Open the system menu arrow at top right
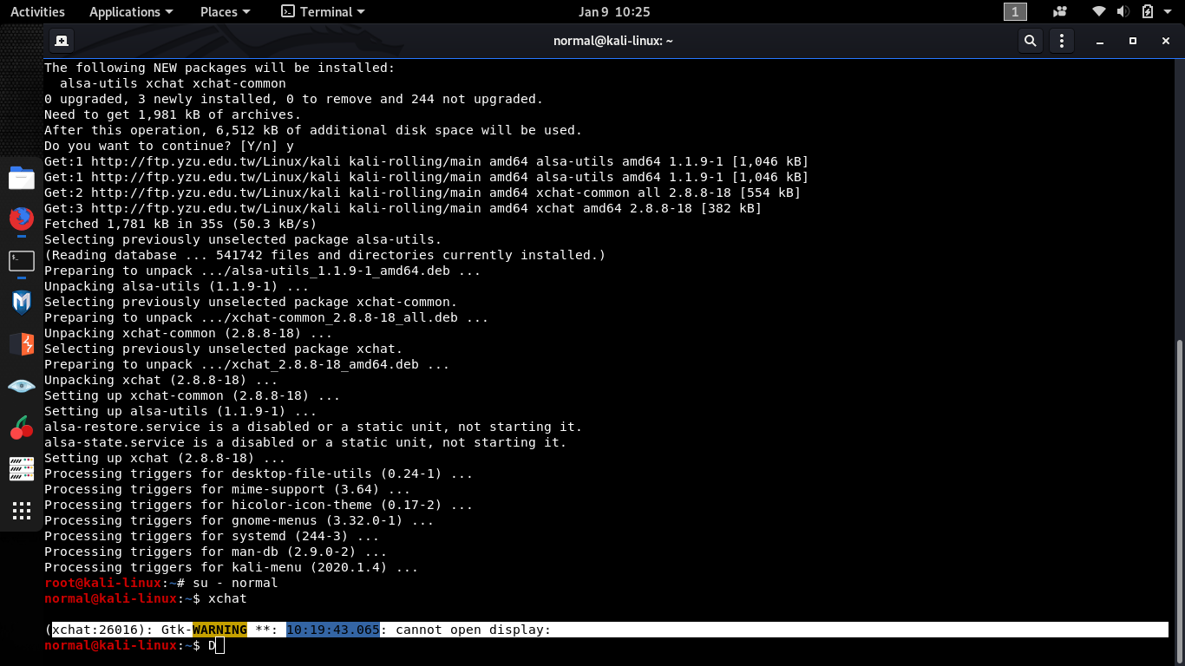 coord(1169,12)
